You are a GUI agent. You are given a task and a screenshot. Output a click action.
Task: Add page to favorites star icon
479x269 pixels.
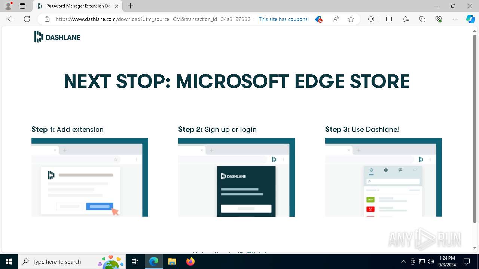click(351, 19)
